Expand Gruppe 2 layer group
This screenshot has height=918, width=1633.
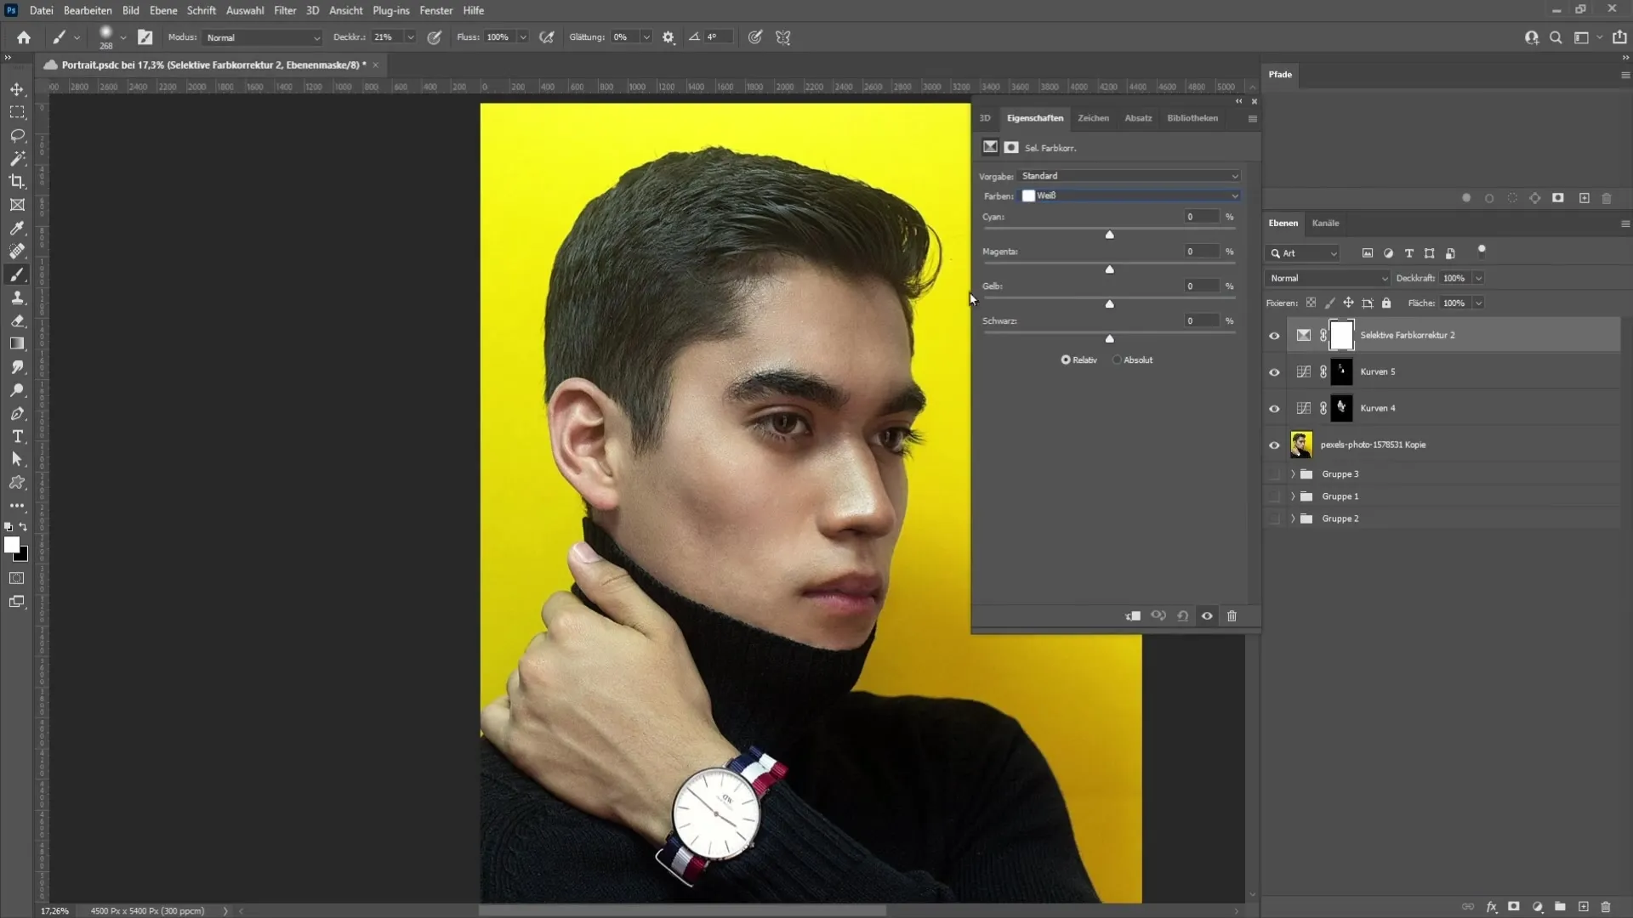coord(1292,518)
